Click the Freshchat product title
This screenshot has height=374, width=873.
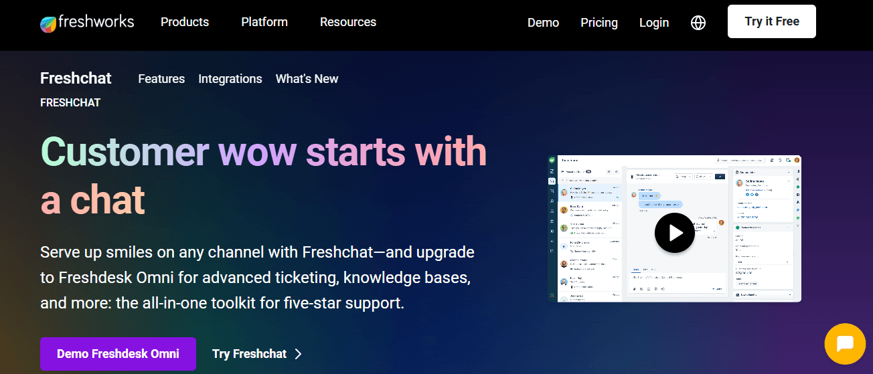(76, 78)
